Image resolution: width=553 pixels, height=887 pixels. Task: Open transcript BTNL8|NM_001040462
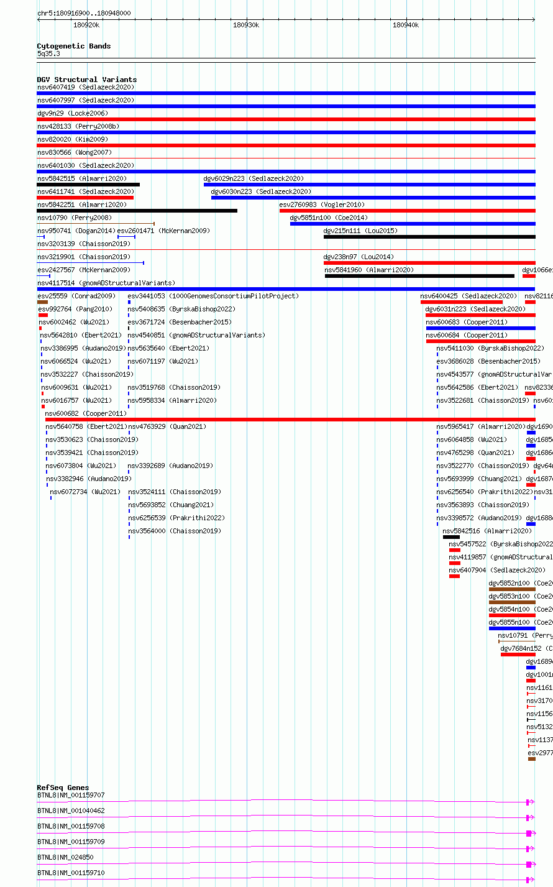click(x=286, y=817)
